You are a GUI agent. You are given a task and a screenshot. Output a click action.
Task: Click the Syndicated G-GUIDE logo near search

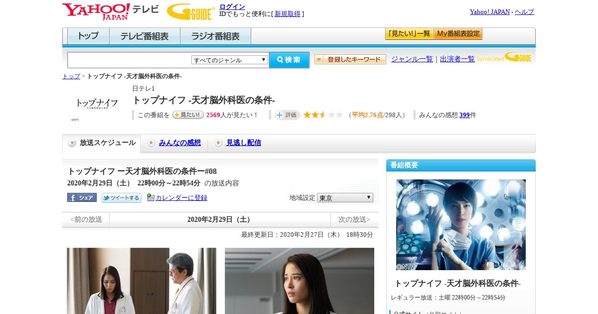(504, 57)
